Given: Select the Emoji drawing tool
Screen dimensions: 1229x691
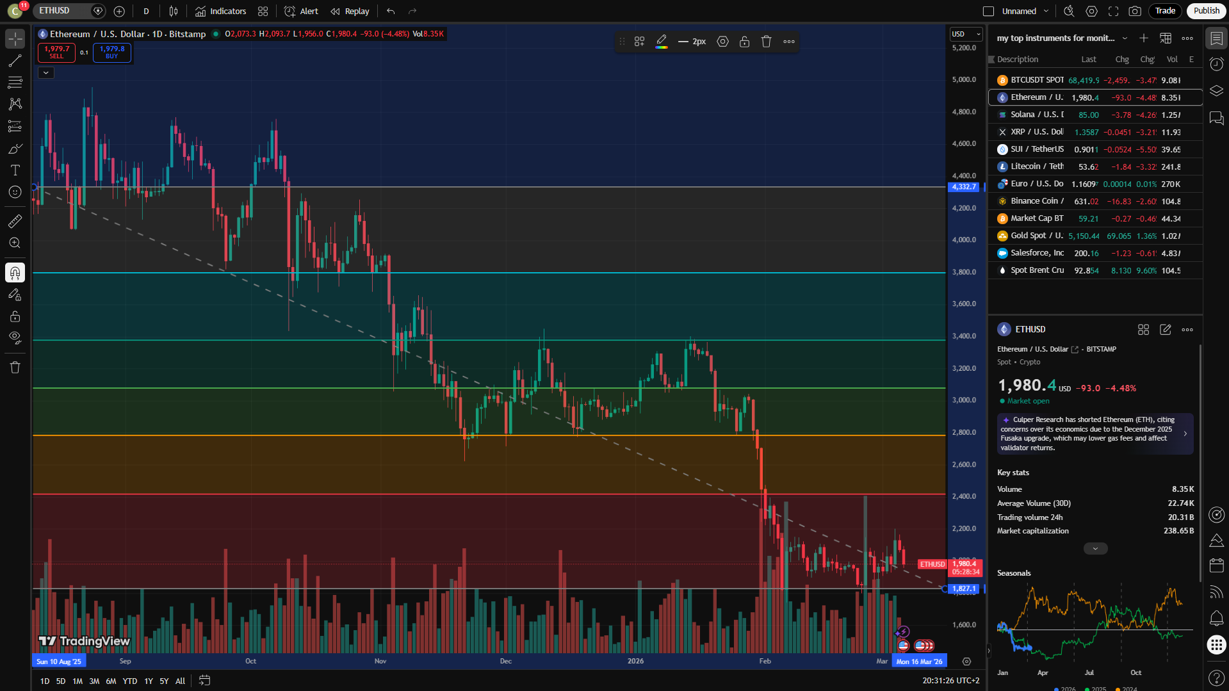Looking at the screenshot, I should [x=15, y=191].
